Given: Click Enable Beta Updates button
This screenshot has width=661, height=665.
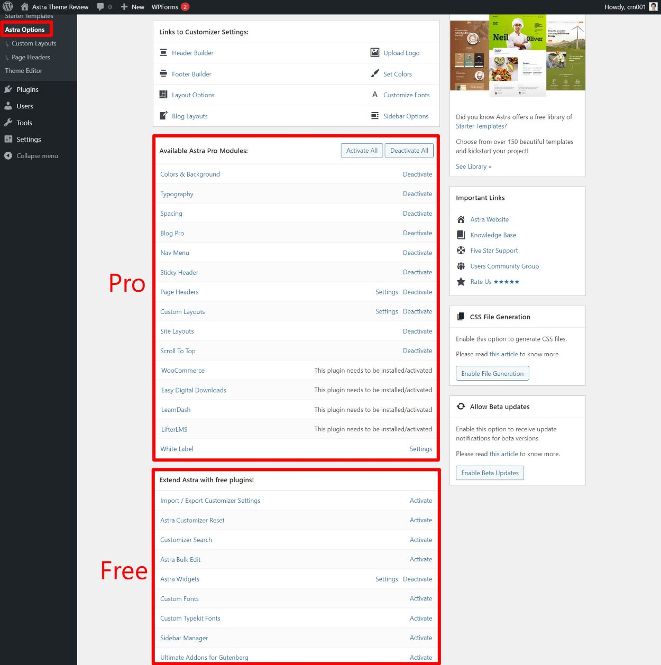Looking at the screenshot, I should pyautogui.click(x=490, y=473).
